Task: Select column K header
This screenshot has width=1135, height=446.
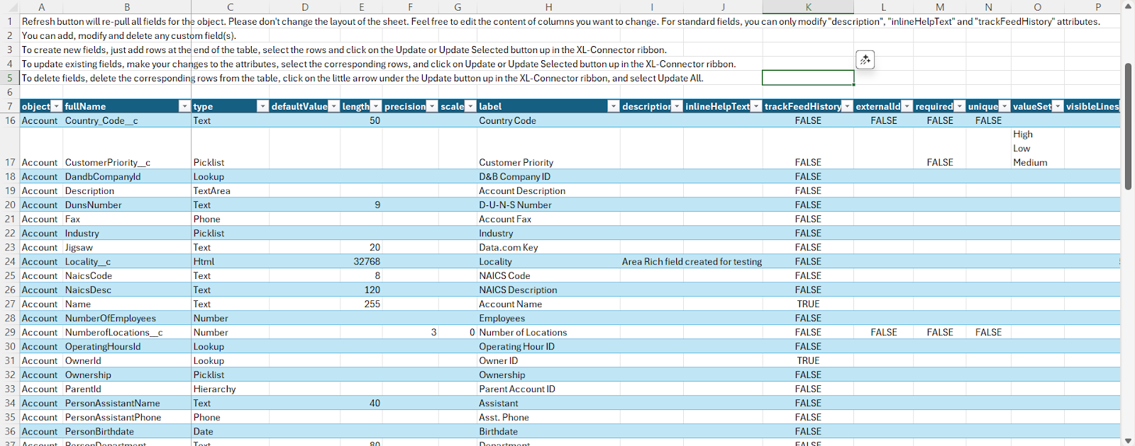Action: [808, 7]
